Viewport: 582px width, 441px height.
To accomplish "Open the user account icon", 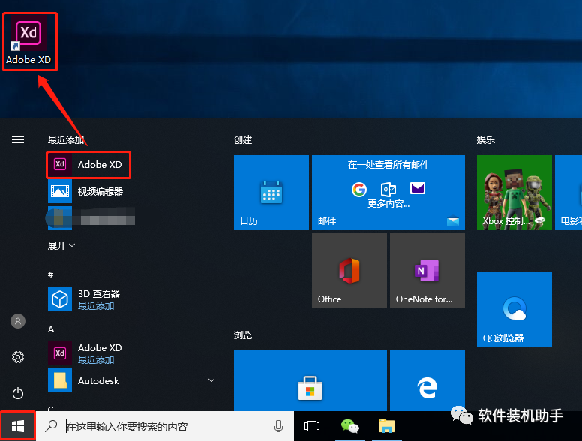I will pos(18,321).
